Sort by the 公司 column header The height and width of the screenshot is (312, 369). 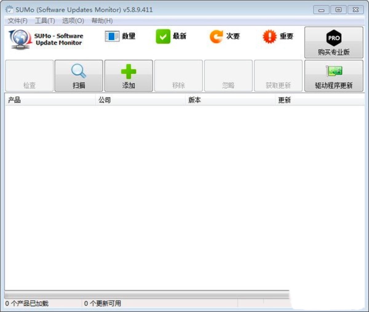pos(141,100)
